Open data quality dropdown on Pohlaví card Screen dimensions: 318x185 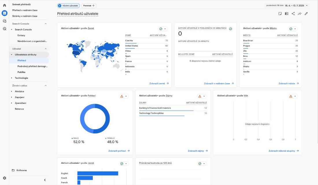[124, 96]
